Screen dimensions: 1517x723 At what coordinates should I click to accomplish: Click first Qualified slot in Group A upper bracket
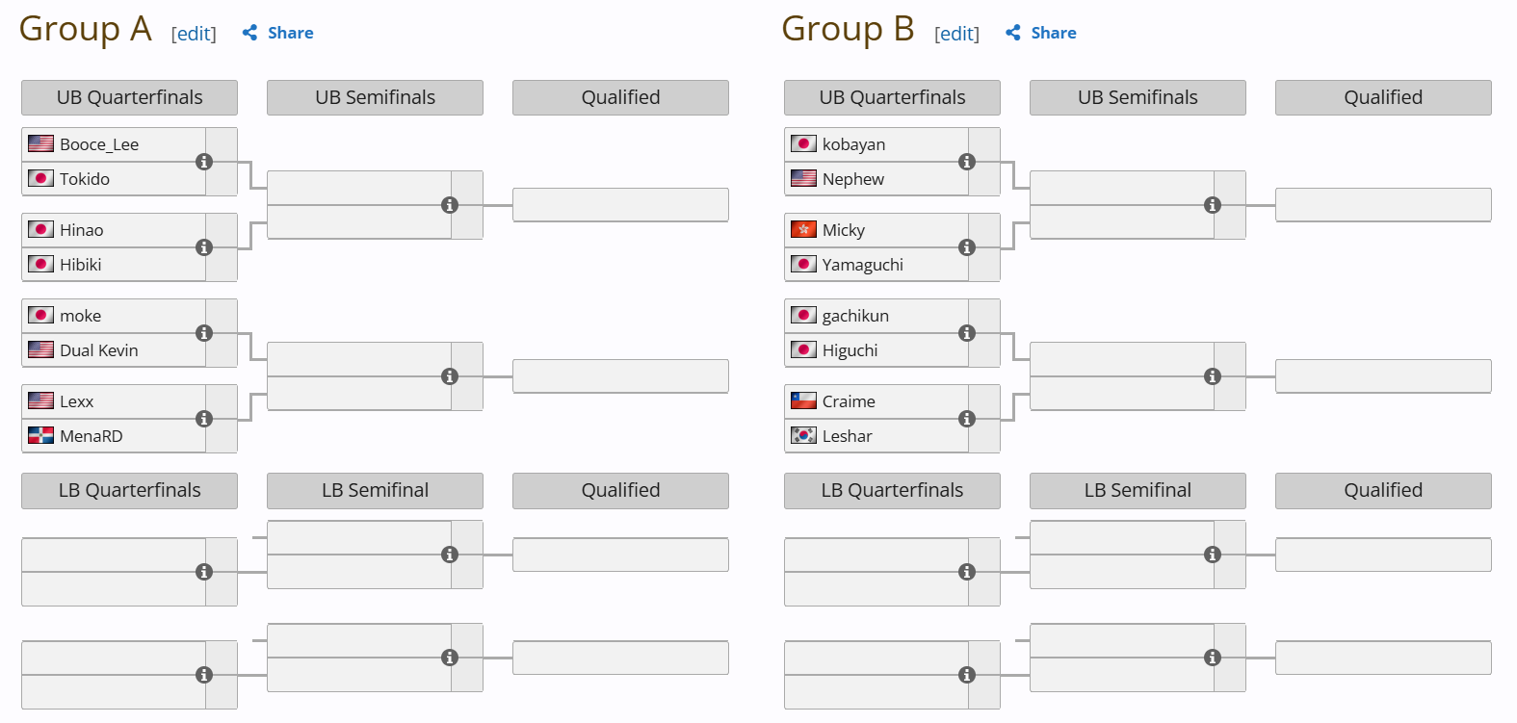(x=620, y=205)
